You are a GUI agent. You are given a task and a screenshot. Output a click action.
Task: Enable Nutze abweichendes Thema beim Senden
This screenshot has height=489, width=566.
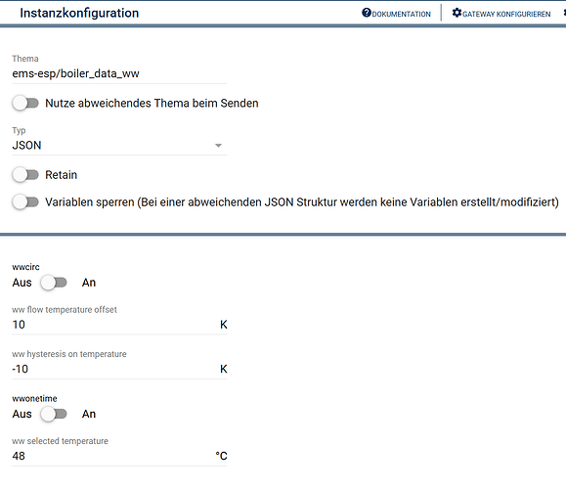25,104
